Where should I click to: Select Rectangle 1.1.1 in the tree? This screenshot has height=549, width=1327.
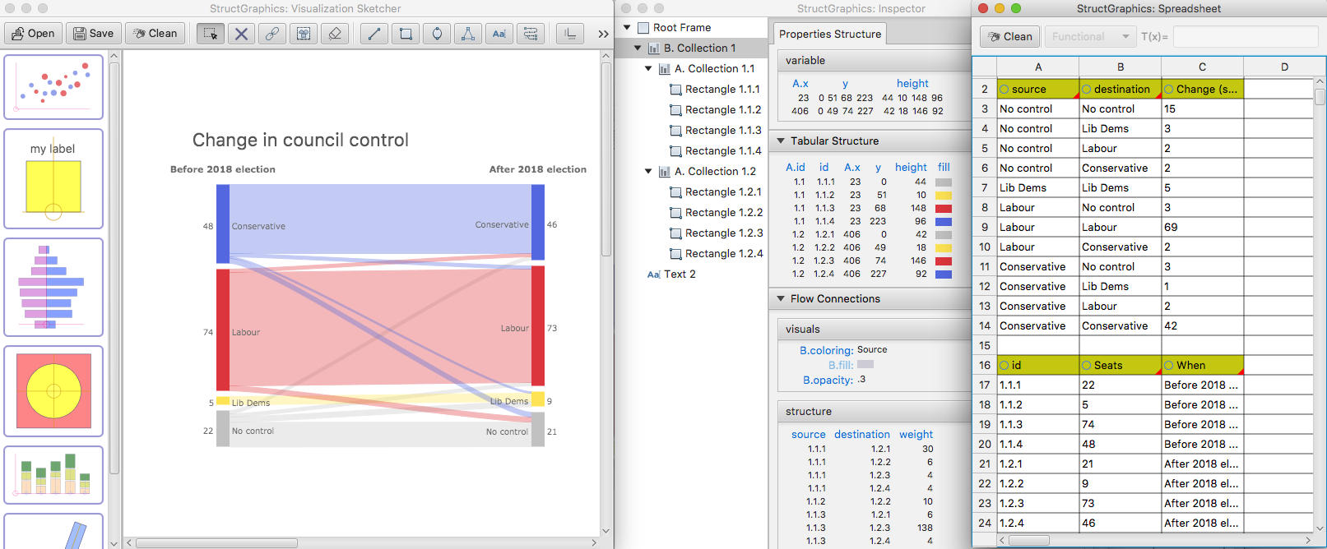(x=722, y=89)
